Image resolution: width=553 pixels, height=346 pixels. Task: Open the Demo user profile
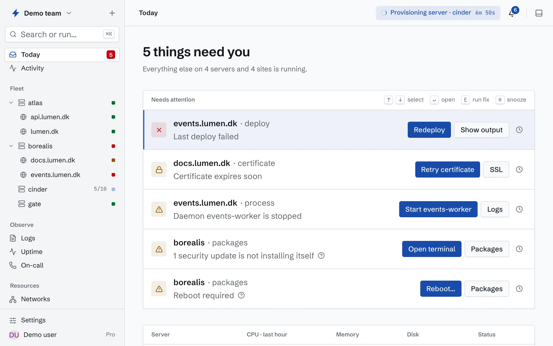(x=62, y=335)
